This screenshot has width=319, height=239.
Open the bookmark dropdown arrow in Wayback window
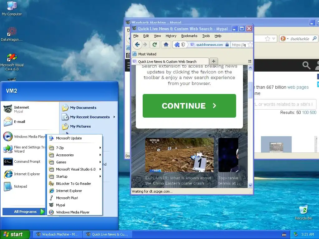(x=274, y=39)
